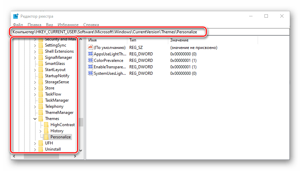Viewport: 301px width, 171px height.
Task: Sort values by the Имя column header
Action: coord(106,40)
